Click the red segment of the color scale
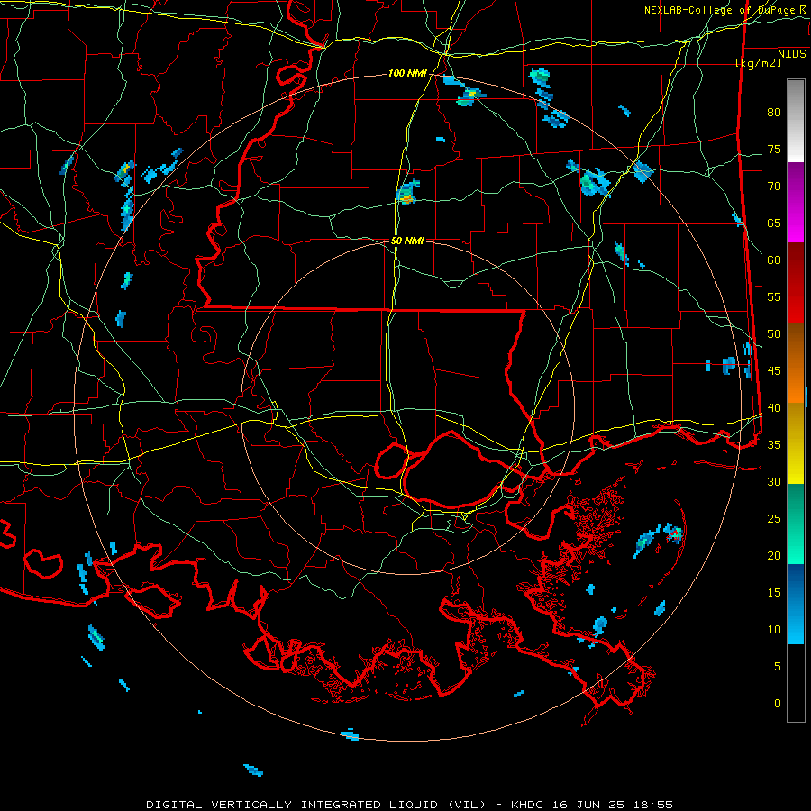This screenshot has height=811, width=811. pyautogui.click(x=796, y=283)
